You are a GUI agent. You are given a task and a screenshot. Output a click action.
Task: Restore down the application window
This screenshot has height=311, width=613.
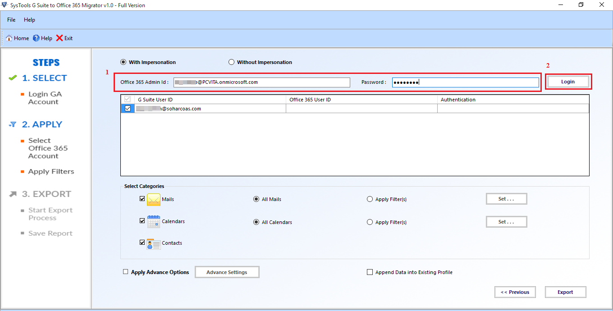point(581,5)
